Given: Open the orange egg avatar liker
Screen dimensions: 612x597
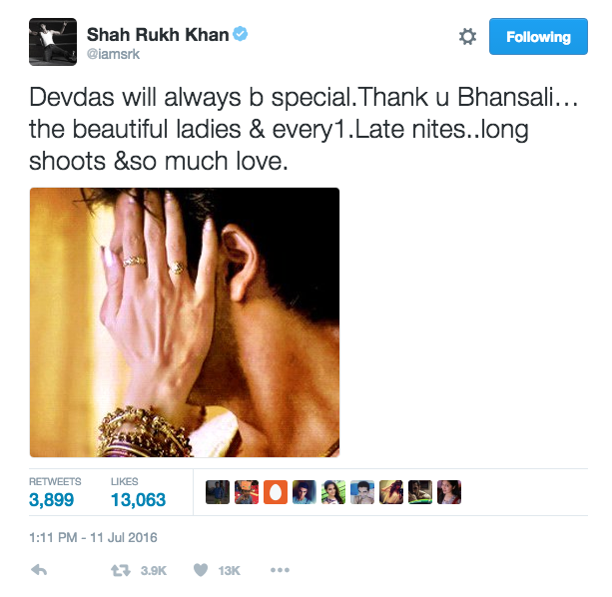Looking at the screenshot, I should coord(276,492).
